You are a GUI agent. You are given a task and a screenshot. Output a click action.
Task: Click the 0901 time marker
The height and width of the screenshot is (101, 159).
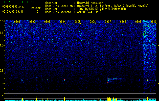coord(17,22)
